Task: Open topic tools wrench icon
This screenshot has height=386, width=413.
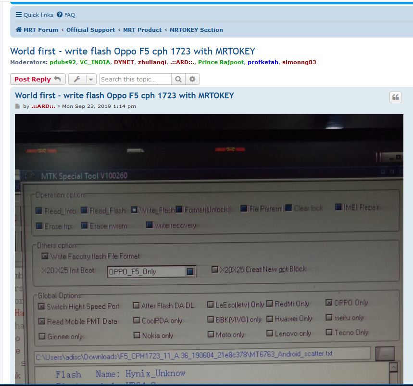Action: pyautogui.click(x=77, y=79)
